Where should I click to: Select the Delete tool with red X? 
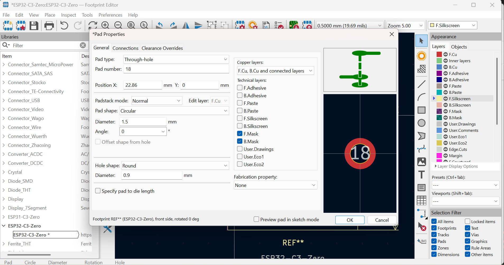click(422, 226)
